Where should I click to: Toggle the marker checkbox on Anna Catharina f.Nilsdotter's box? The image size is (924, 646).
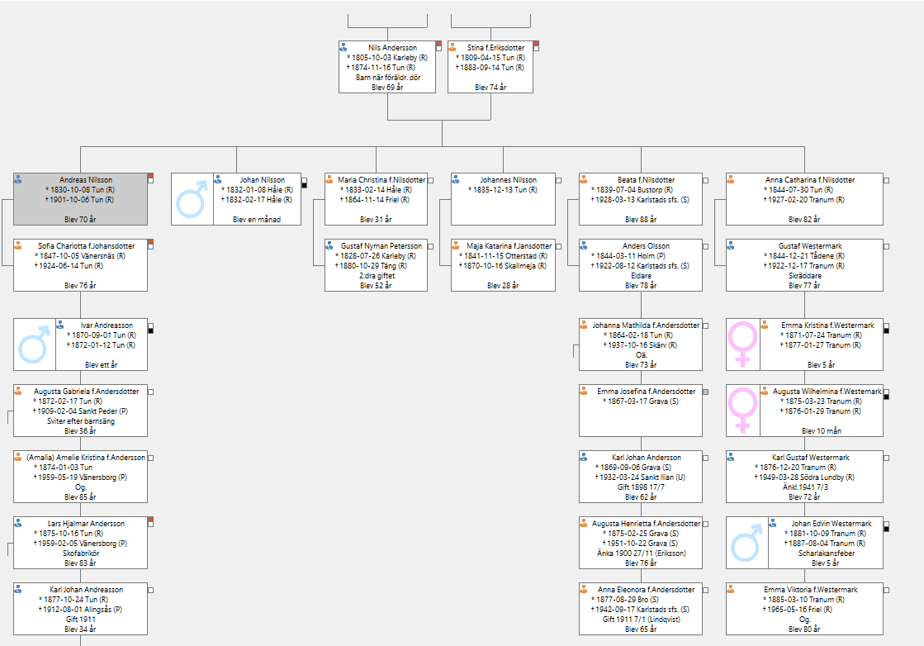click(x=886, y=180)
